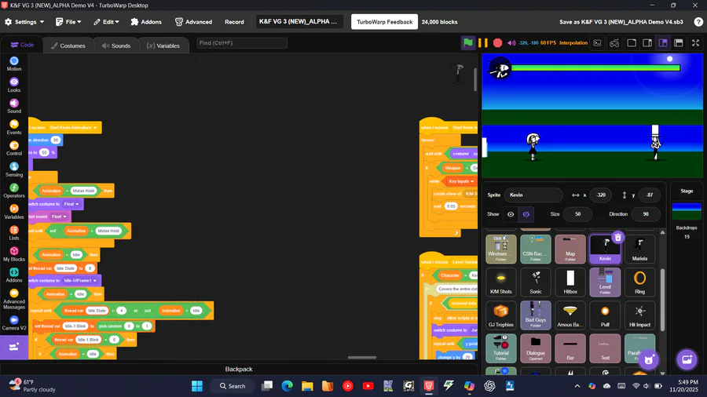Click the Add Extension button

[x=14, y=347]
